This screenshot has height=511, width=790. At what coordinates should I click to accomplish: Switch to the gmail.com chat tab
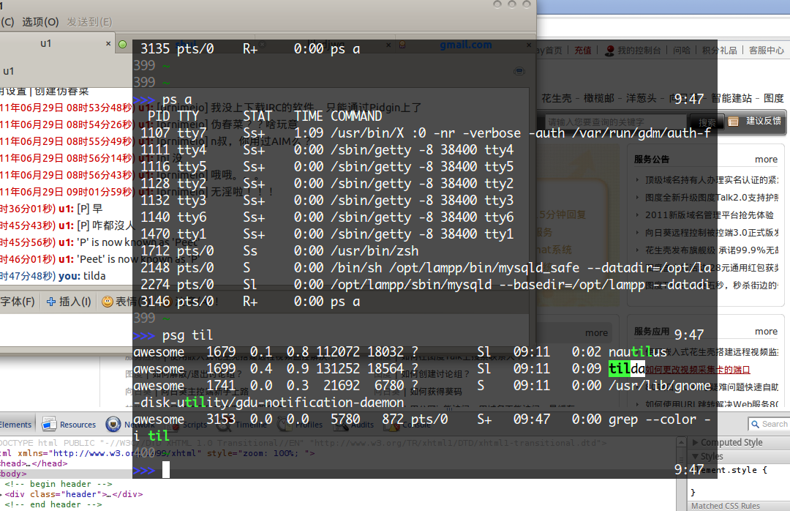coord(465,45)
